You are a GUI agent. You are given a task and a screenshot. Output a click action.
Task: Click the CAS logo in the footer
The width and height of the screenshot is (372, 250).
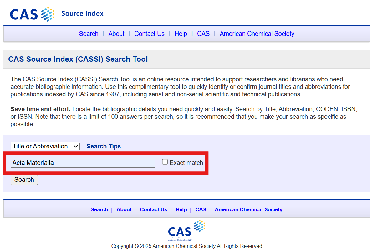point(186,230)
